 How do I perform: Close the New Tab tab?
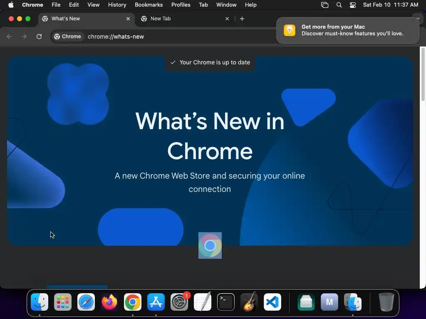(x=227, y=19)
